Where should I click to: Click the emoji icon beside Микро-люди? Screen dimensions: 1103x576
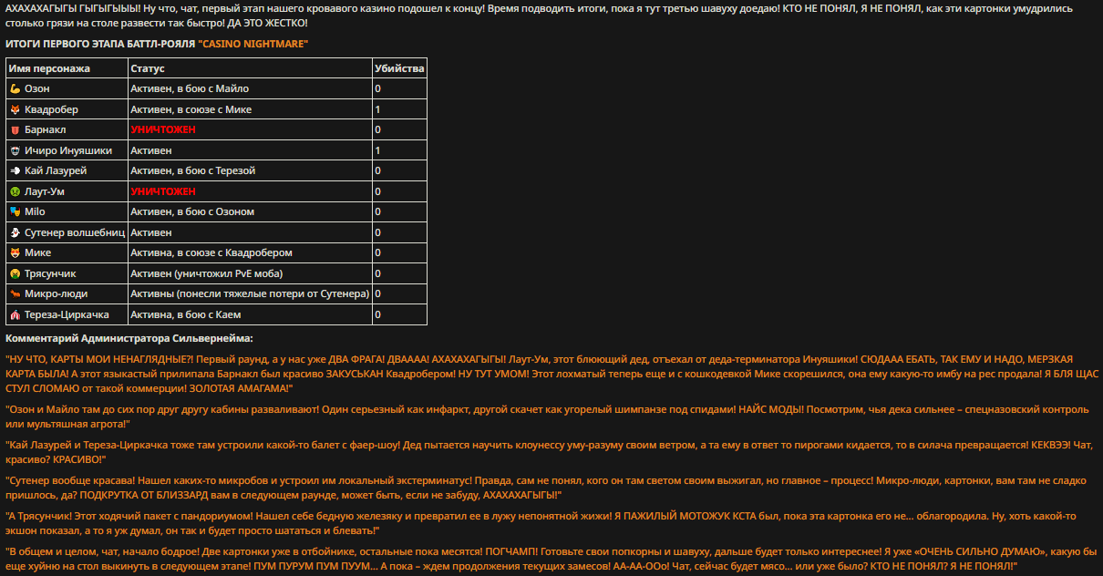coord(15,293)
